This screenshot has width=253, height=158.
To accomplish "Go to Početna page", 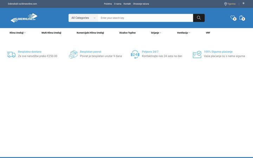I will pyautogui.click(x=108, y=4).
